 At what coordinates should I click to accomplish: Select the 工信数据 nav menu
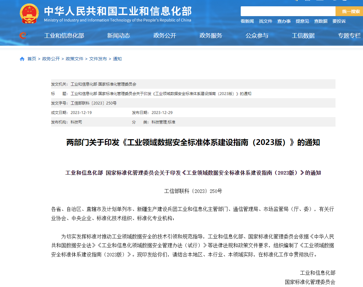tap(303, 36)
